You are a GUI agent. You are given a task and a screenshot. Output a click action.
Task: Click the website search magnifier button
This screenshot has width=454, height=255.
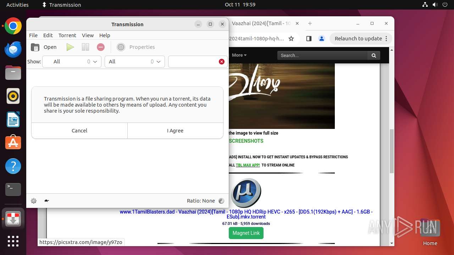tap(373, 55)
